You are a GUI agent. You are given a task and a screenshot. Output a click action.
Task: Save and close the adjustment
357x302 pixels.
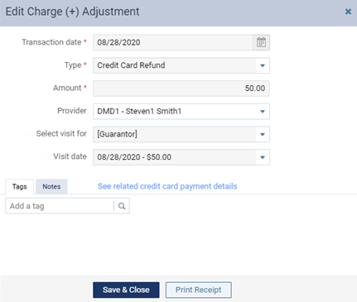(x=126, y=290)
